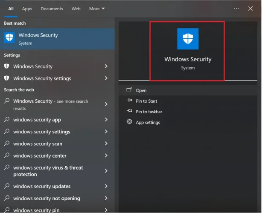
Task: Expand the More dropdown filter
Action: (x=97, y=9)
